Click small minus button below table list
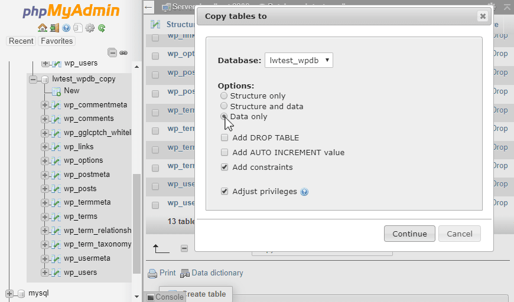The image size is (514, 302). [184, 248]
